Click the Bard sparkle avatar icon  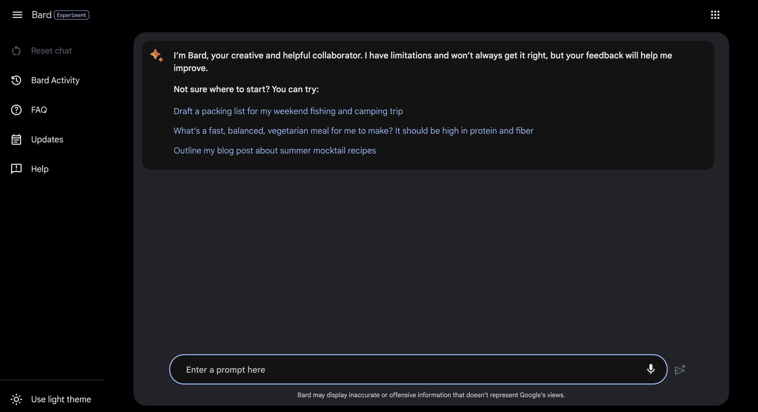click(x=157, y=55)
